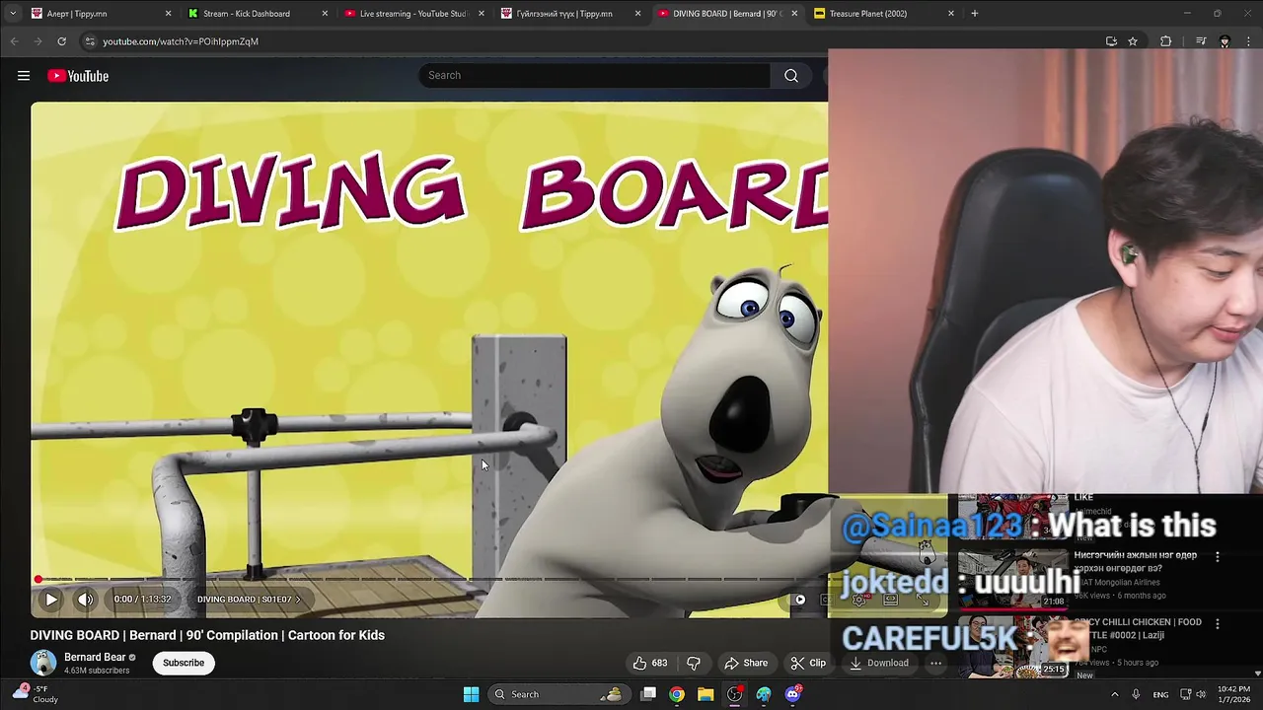Switch to the YouTube Studio live streaming tab
This screenshot has width=1263, height=710.
tap(412, 14)
